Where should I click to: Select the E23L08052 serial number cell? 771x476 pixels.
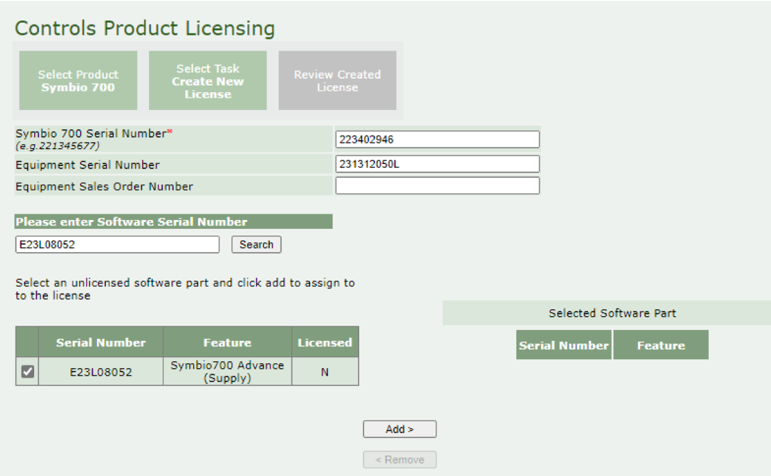(x=101, y=372)
